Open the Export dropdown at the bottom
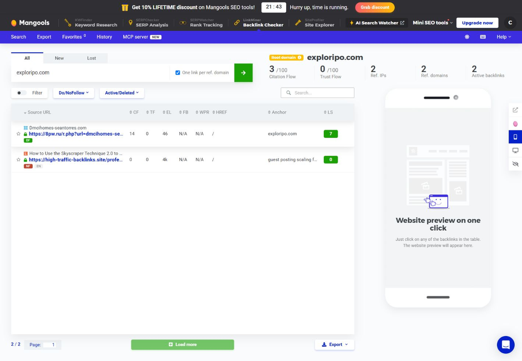This screenshot has height=361, width=522. [x=334, y=345]
